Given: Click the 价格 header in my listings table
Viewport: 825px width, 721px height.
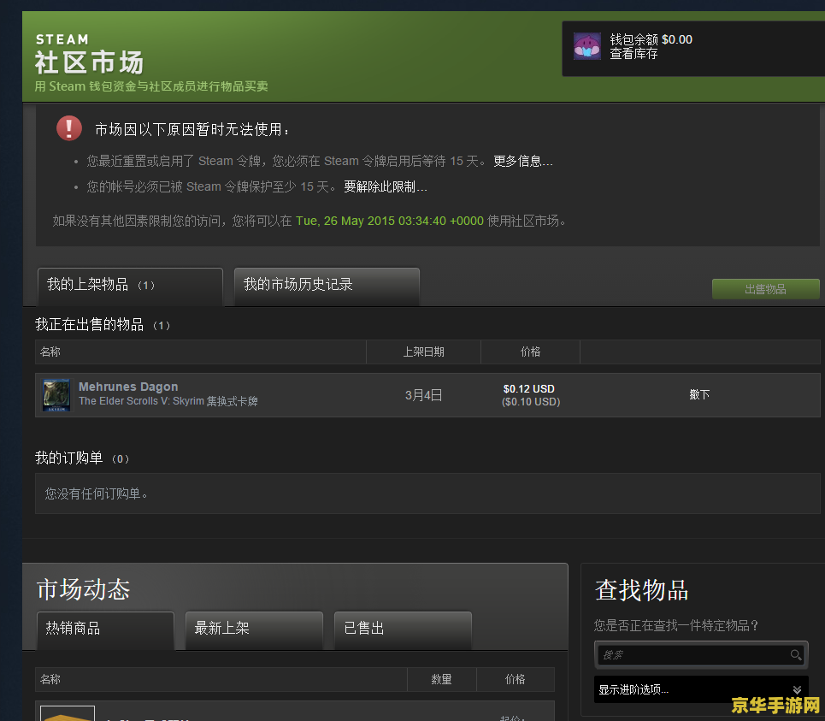Looking at the screenshot, I should tap(530, 352).
